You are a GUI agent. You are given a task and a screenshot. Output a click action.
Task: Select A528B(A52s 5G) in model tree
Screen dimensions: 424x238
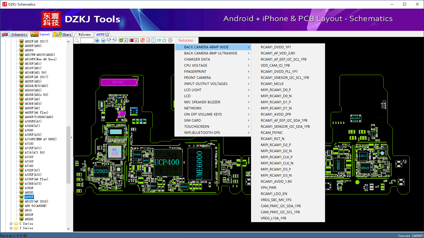[36, 95]
